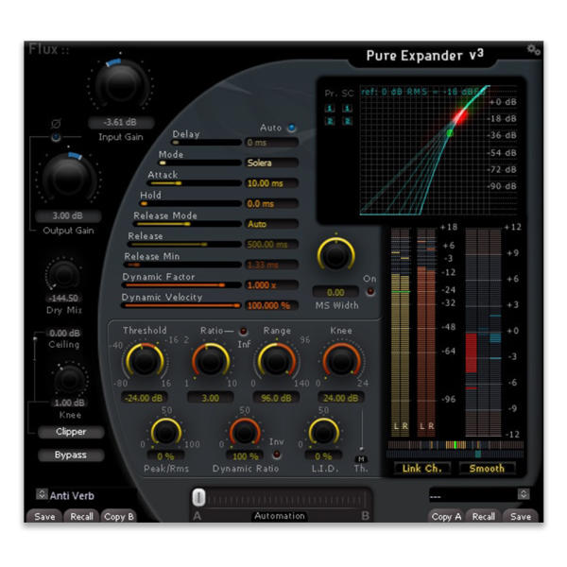Recall preset slot A

coord(81,516)
